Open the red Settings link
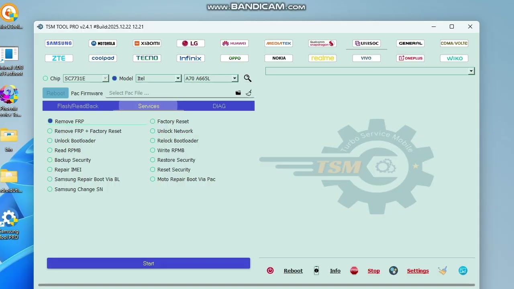The image size is (514, 289). pos(418,271)
